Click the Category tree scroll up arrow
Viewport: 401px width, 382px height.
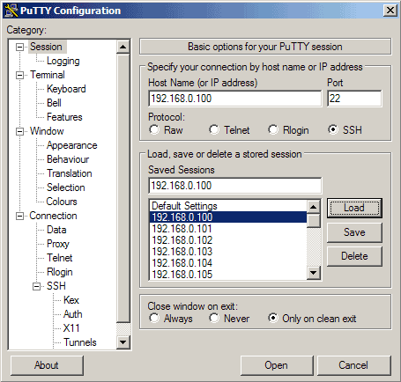123,47
